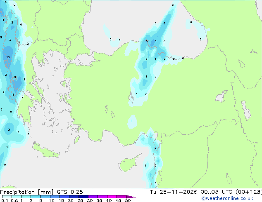Click the 0.1–0.5 mm legend color swatch
The height and width of the screenshot is (202, 262).
(7, 197)
